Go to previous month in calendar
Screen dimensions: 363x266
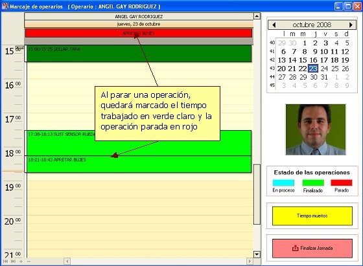tap(274, 25)
